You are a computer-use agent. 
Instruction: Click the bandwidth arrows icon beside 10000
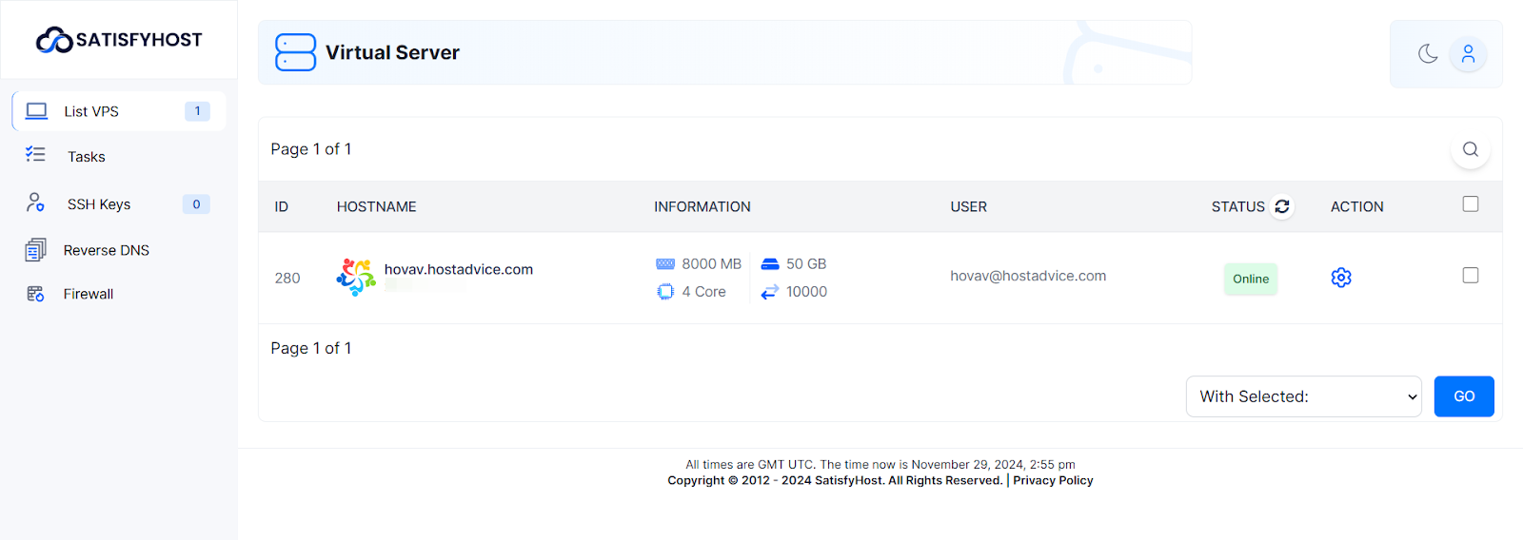[770, 292]
